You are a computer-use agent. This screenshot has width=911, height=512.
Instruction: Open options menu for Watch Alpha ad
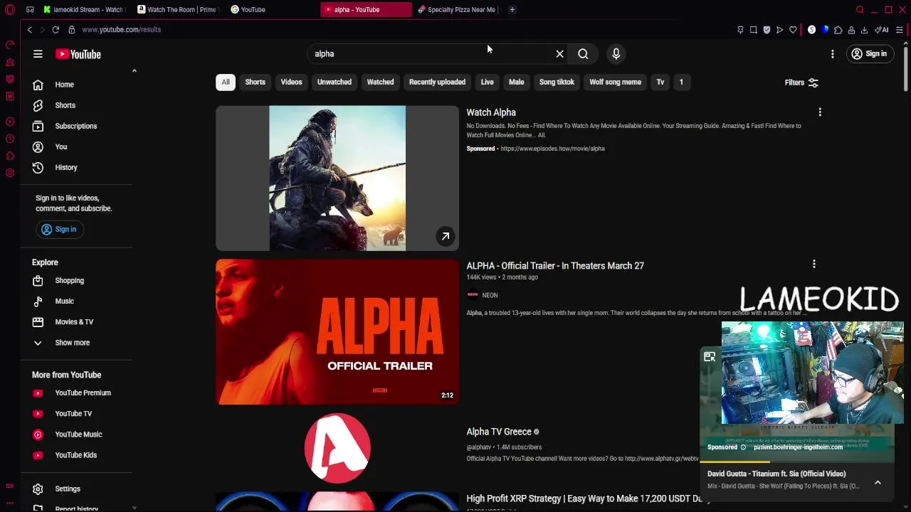820,112
